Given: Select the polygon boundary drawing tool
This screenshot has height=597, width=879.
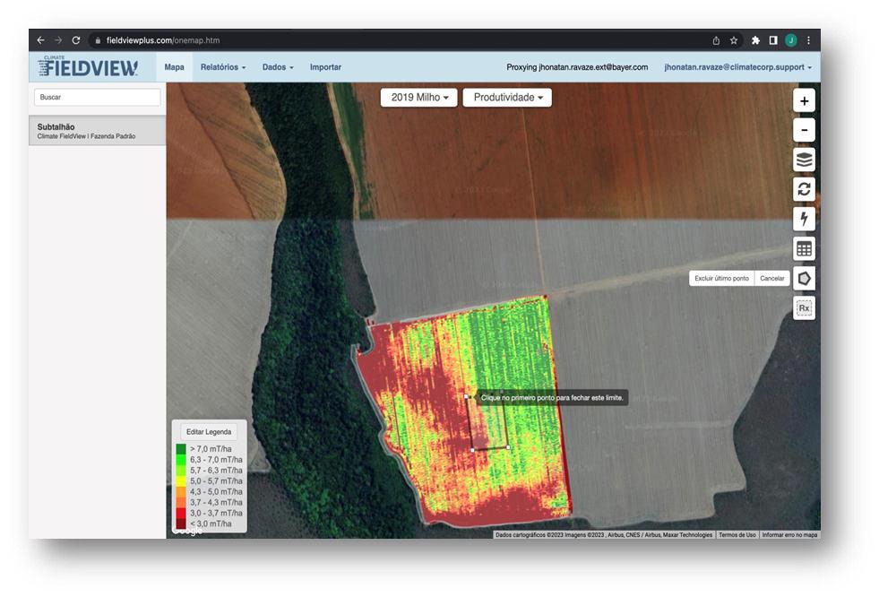Looking at the screenshot, I should (804, 278).
